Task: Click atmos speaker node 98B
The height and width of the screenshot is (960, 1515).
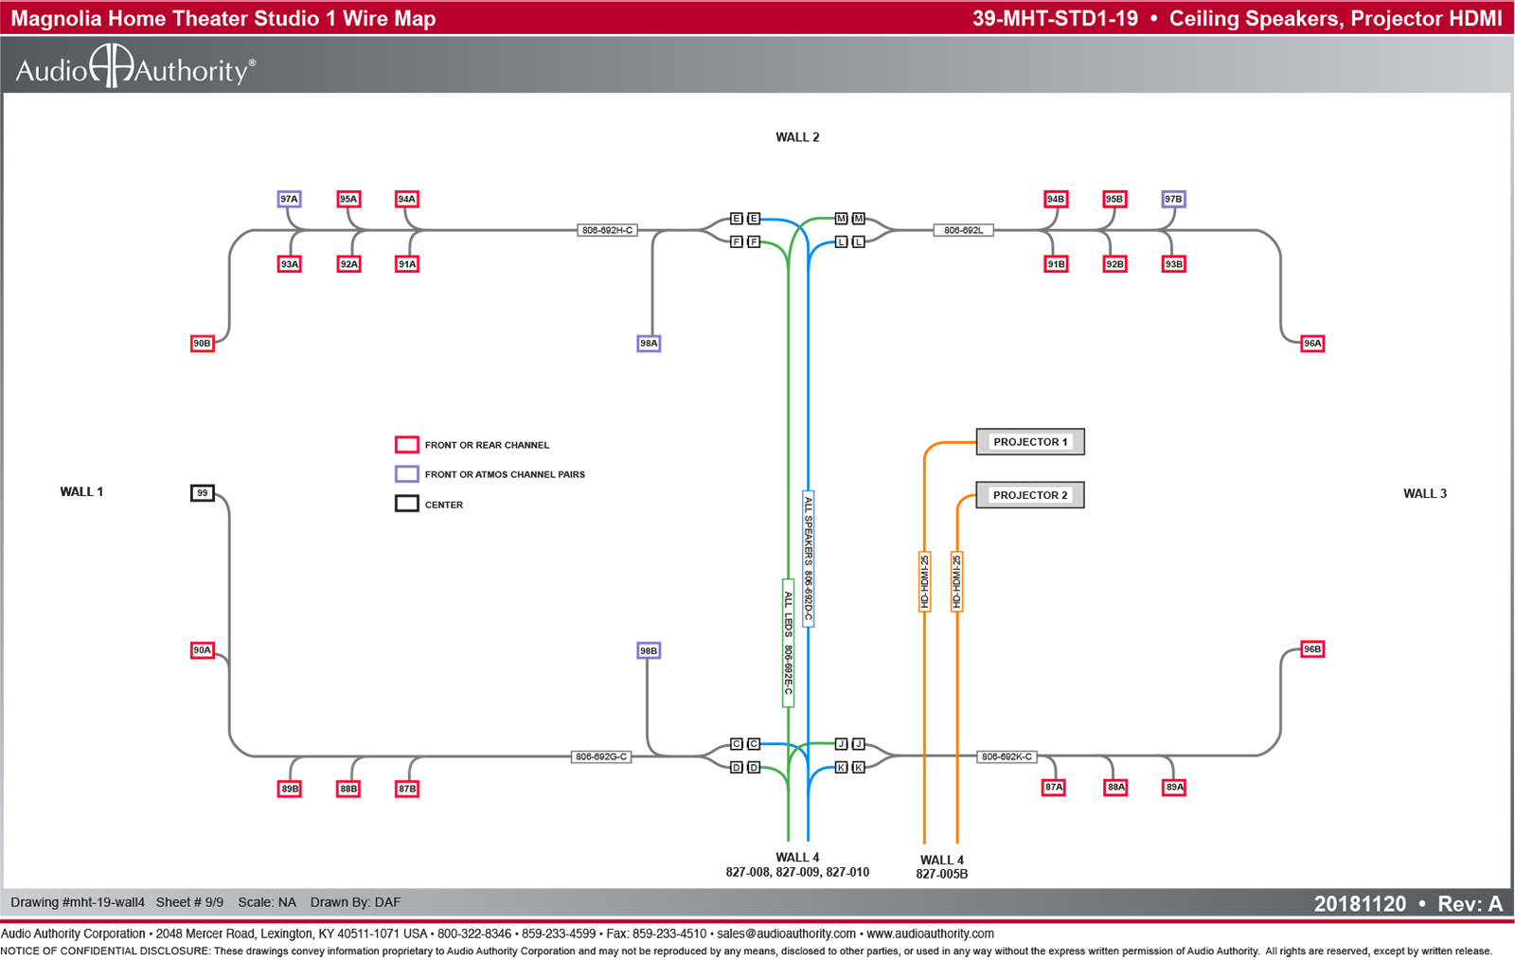Action: click(649, 650)
